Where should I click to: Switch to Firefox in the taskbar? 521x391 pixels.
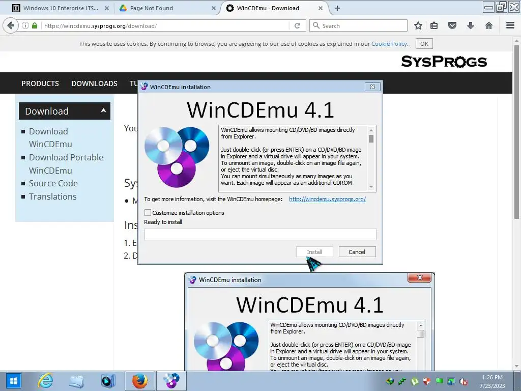click(x=139, y=381)
